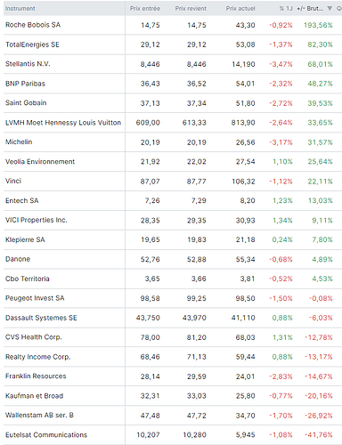Click the +/- Brut column header
The height and width of the screenshot is (445, 342).
coord(310,9)
